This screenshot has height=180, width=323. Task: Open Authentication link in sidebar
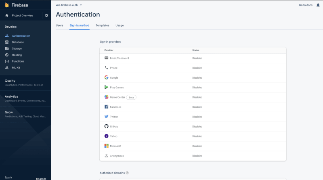pos(21,36)
